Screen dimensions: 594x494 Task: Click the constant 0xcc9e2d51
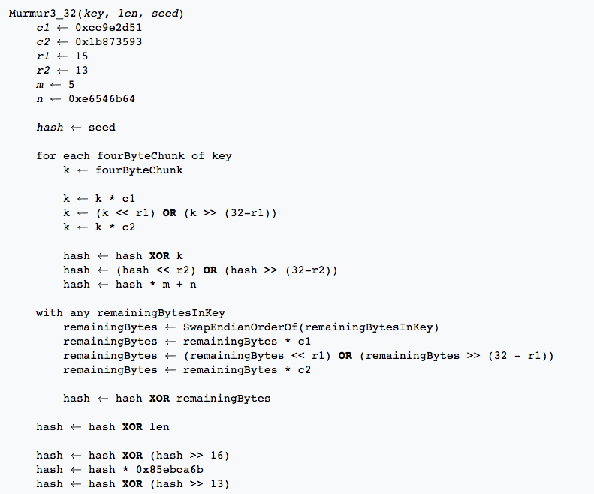(x=108, y=28)
